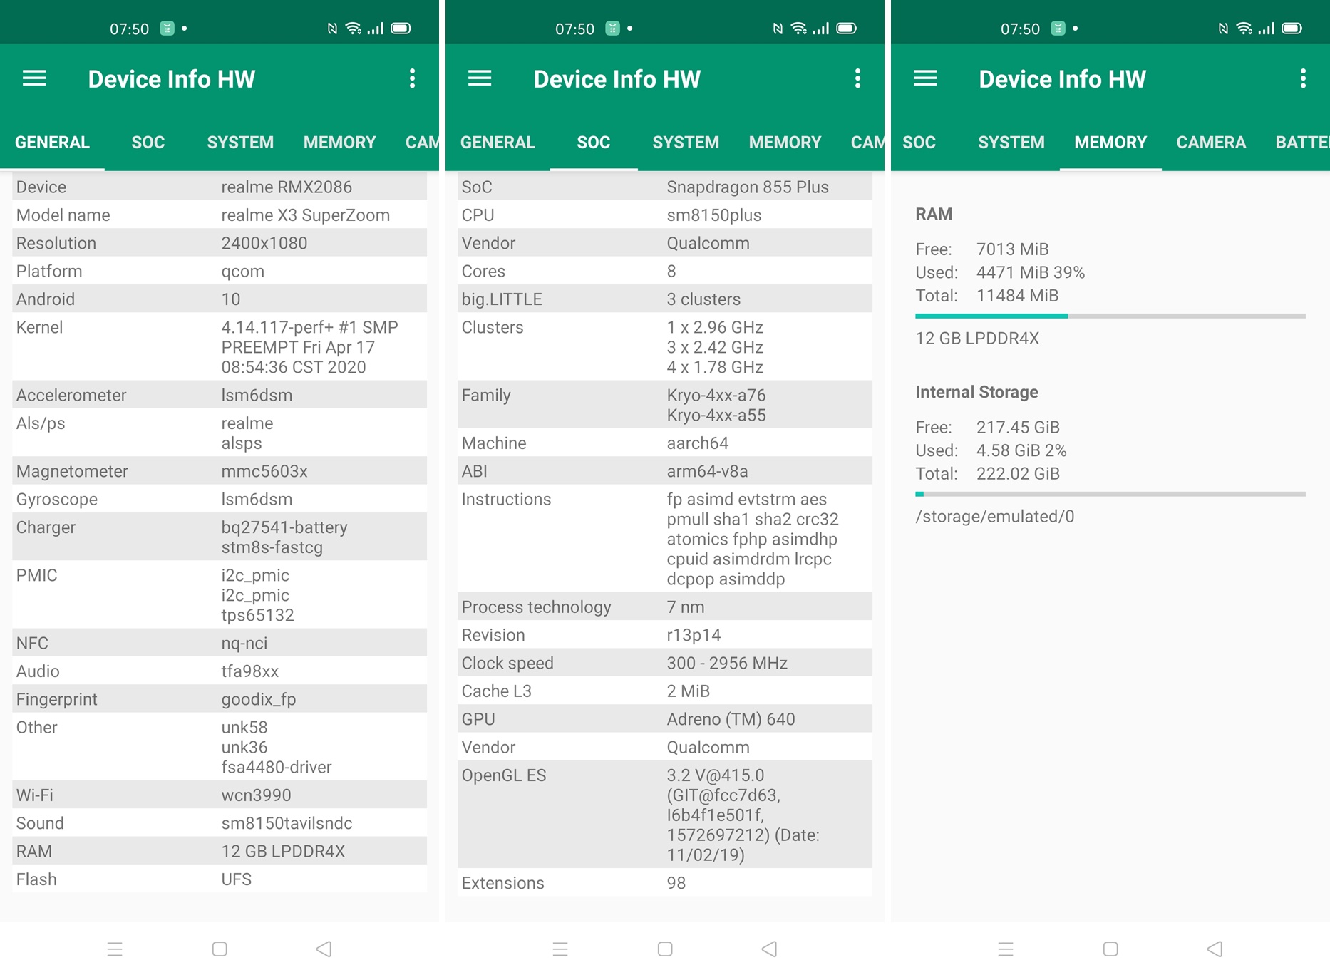This screenshot has height=975, width=1330.
Task: Tap green notification icon in first status bar
Action: tap(167, 29)
